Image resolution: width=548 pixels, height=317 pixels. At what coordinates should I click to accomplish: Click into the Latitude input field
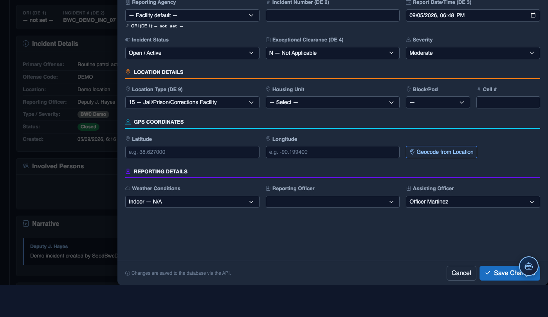point(192,152)
